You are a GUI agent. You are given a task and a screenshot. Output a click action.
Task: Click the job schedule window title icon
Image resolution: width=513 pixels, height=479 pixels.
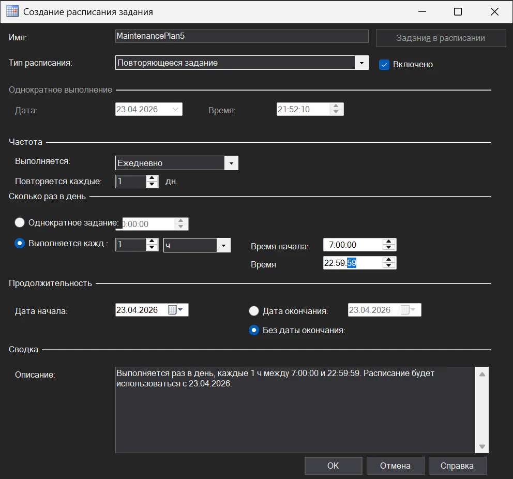coord(12,11)
